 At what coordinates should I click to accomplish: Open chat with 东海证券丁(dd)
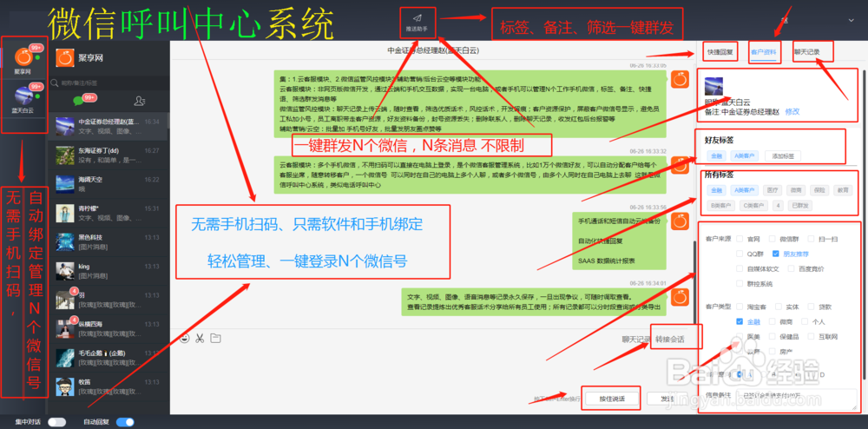[108, 155]
